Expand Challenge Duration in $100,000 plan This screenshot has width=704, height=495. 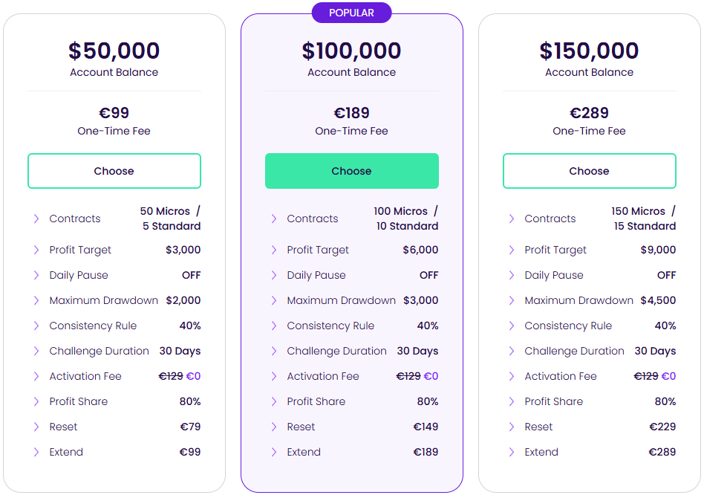point(274,351)
